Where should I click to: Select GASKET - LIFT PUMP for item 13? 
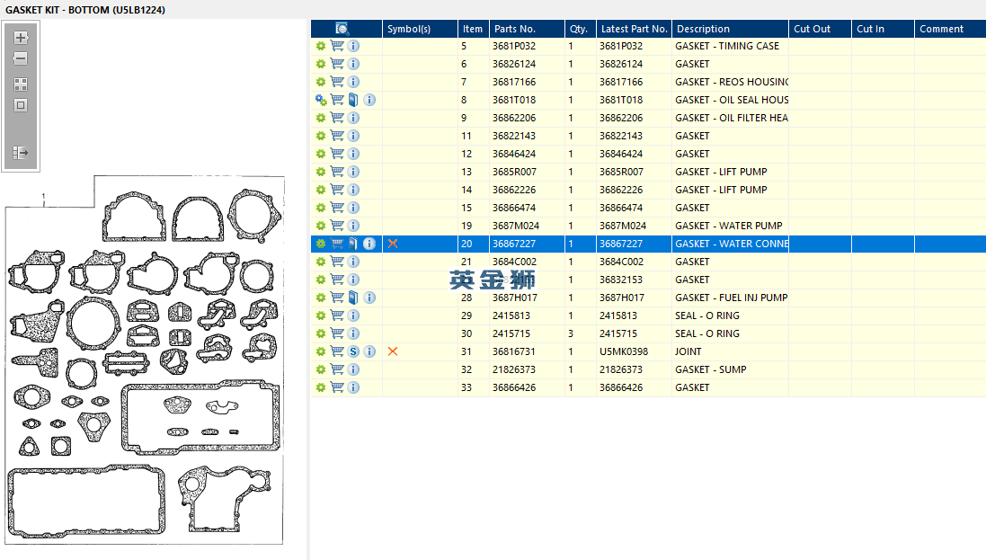[721, 172]
